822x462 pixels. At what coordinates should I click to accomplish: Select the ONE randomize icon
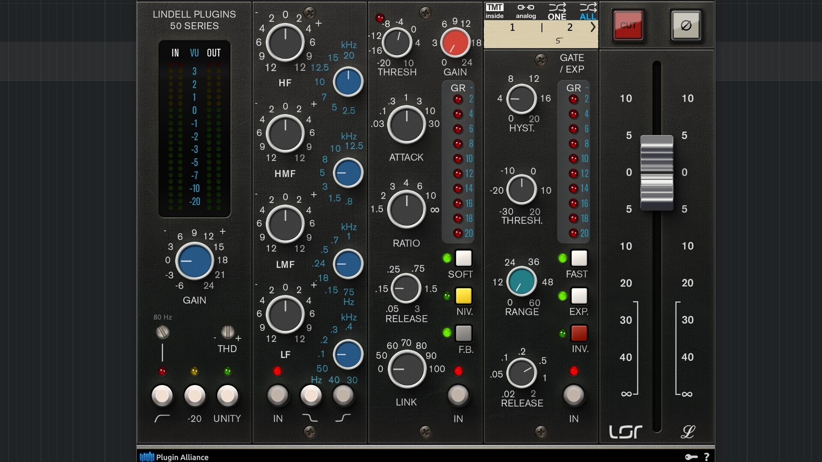coord(557,11)
